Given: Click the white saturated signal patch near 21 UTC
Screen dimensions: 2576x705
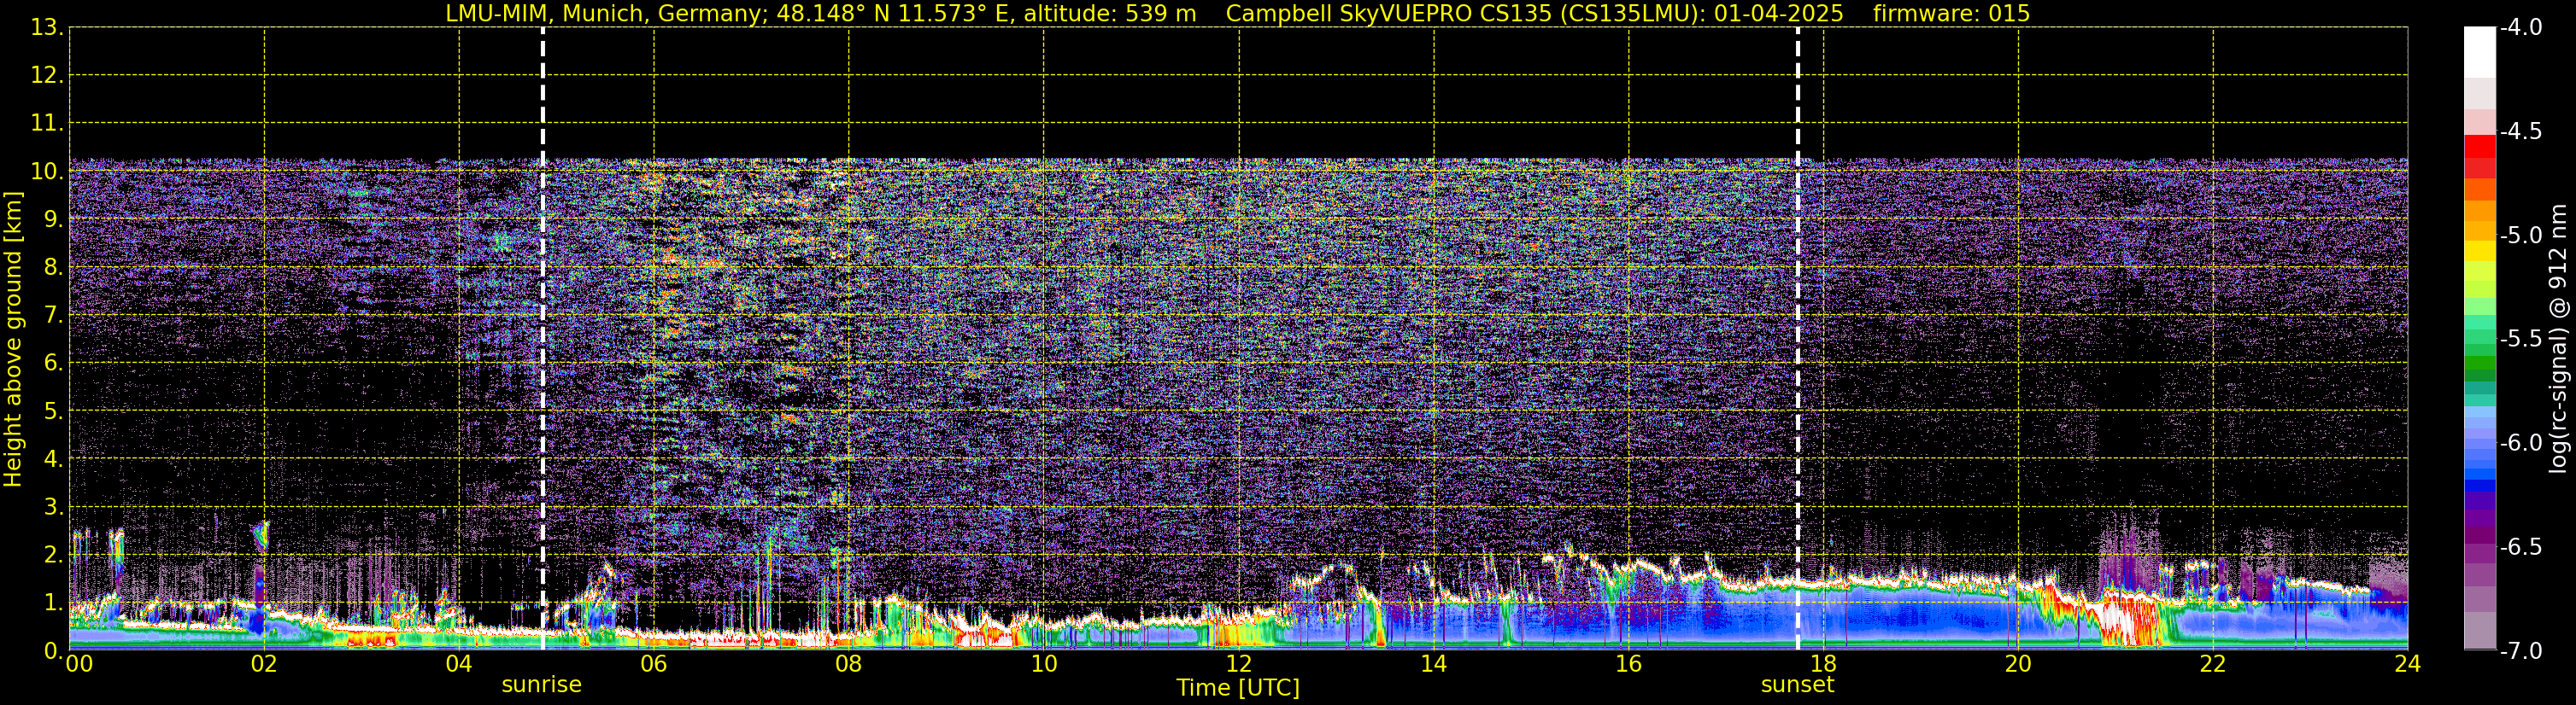Looking at the screenshot, I should point(2122,621).
